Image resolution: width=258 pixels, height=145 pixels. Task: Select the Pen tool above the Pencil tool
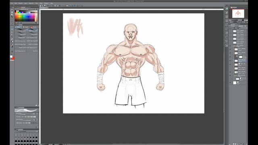[12, 27]
